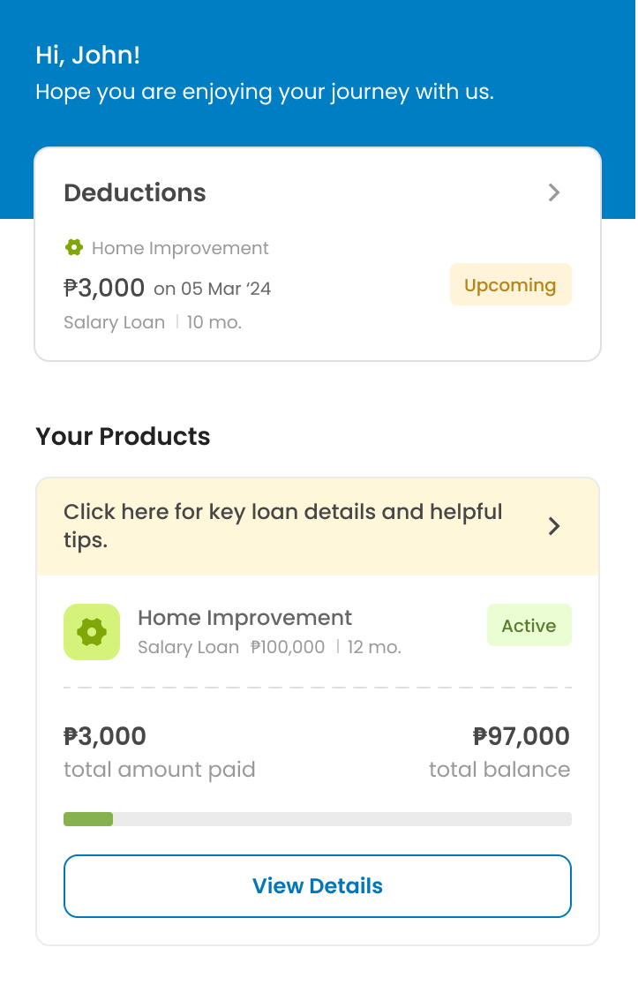Open Deductions details via the right chevron

tap(554, 192)
